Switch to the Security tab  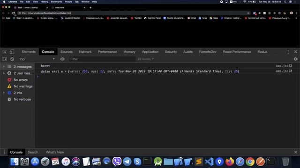(171, 52)
